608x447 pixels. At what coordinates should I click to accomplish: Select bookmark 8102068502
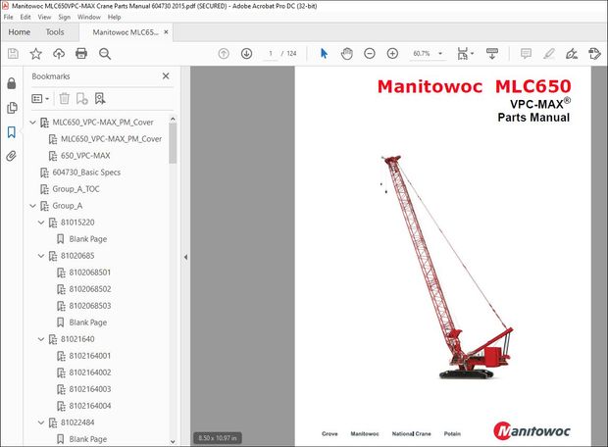[90, 289]
